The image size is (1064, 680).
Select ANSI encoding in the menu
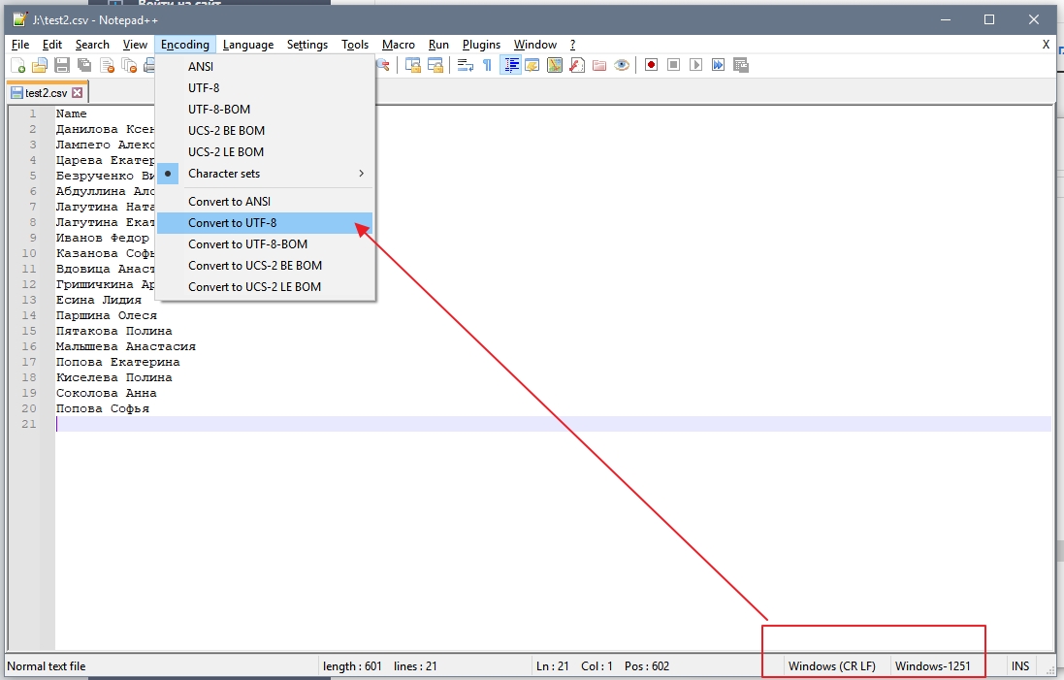click(265, 67)
